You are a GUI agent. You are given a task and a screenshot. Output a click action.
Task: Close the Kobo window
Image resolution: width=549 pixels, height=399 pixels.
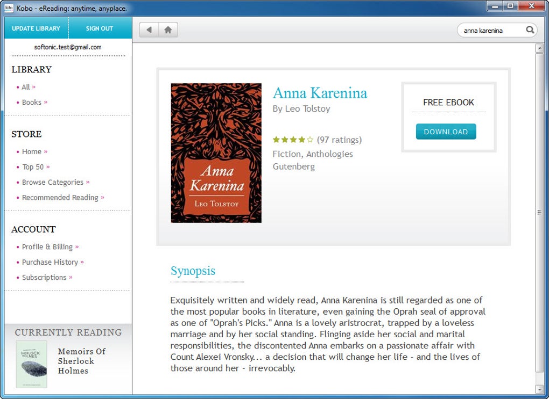click(x=531, y=6)
